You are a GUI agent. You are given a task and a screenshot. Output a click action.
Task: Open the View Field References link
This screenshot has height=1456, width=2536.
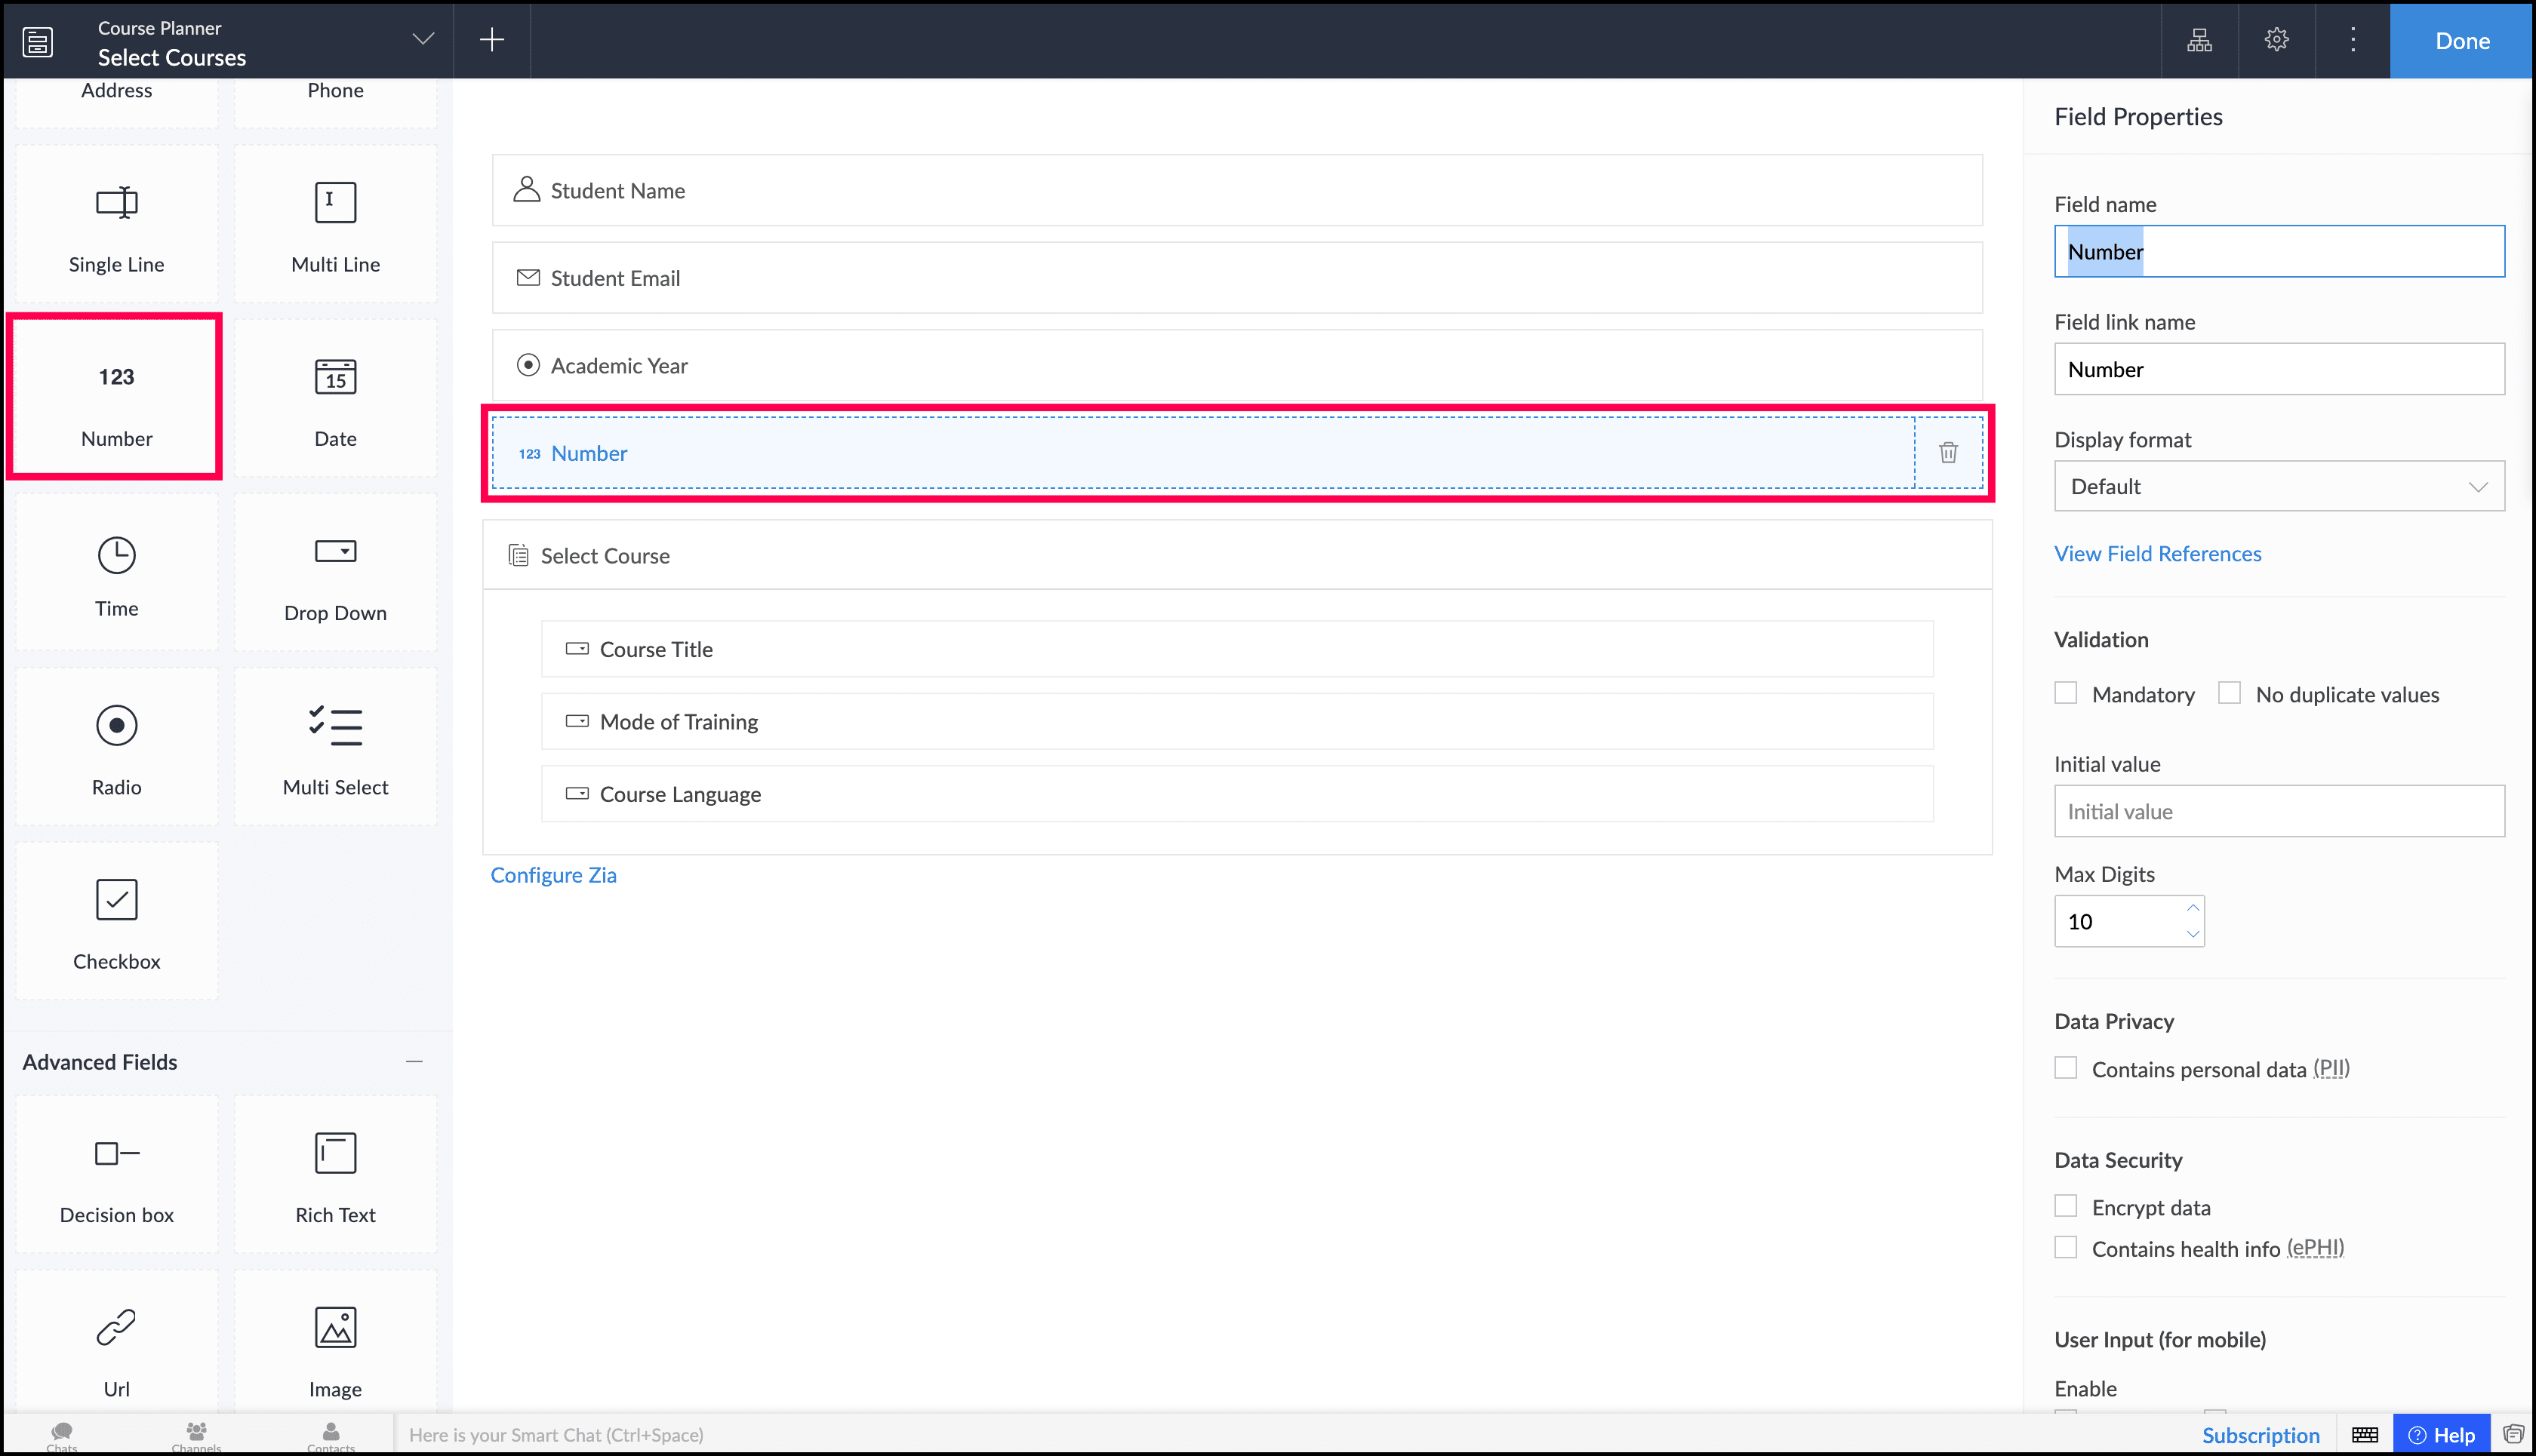[2157, 554]
